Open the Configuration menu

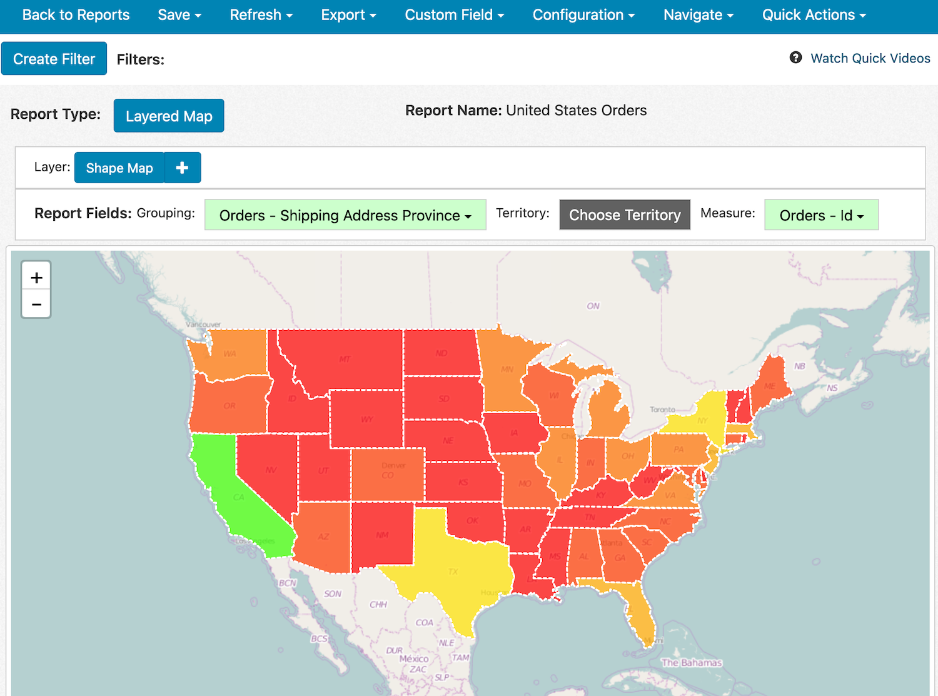point(583,15)
